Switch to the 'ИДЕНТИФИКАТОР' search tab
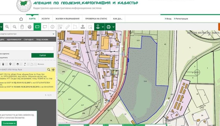The height and width of the screenshot is (126, 220). (14, 40)
